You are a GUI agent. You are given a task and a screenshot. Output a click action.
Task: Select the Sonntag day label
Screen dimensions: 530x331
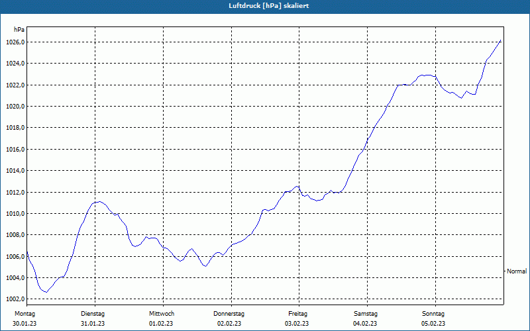point(433,314)
